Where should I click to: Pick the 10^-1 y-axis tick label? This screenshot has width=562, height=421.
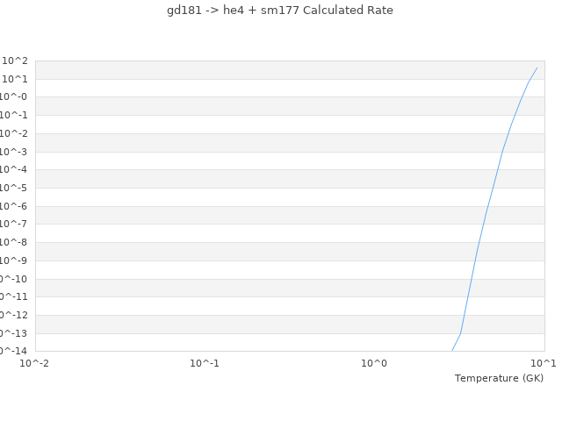[x=14, y=115]
